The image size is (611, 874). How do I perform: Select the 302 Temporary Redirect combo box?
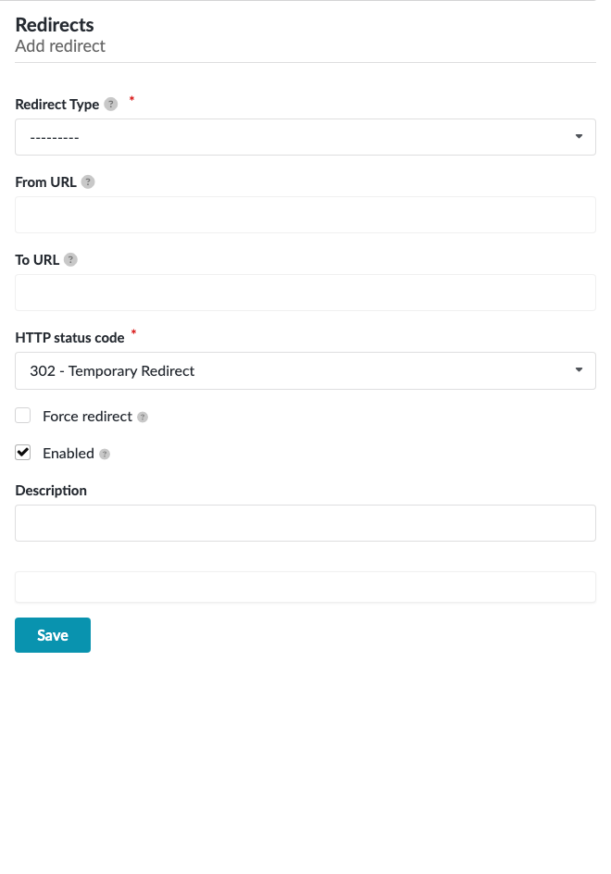click(x=305, y=370)
